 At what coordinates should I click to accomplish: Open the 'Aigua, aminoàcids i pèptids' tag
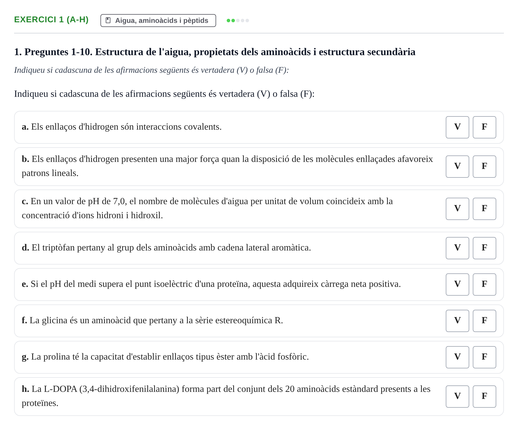pos(158,21)
